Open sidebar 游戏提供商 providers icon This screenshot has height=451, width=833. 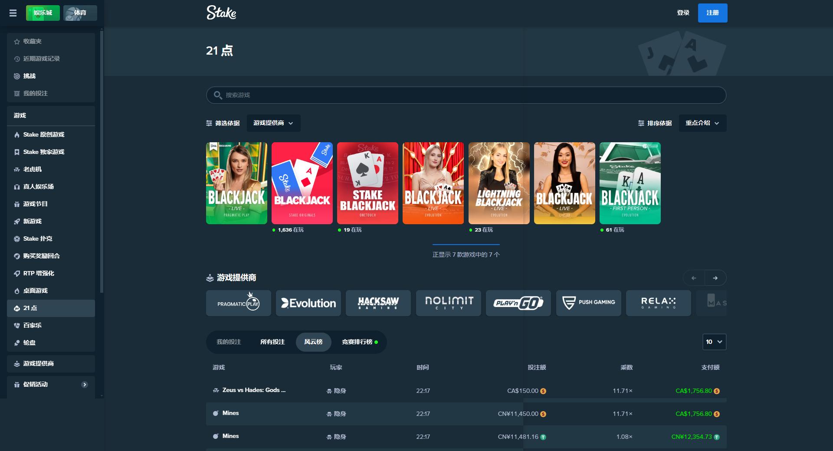pyautogui.click(x=17, y=364)
